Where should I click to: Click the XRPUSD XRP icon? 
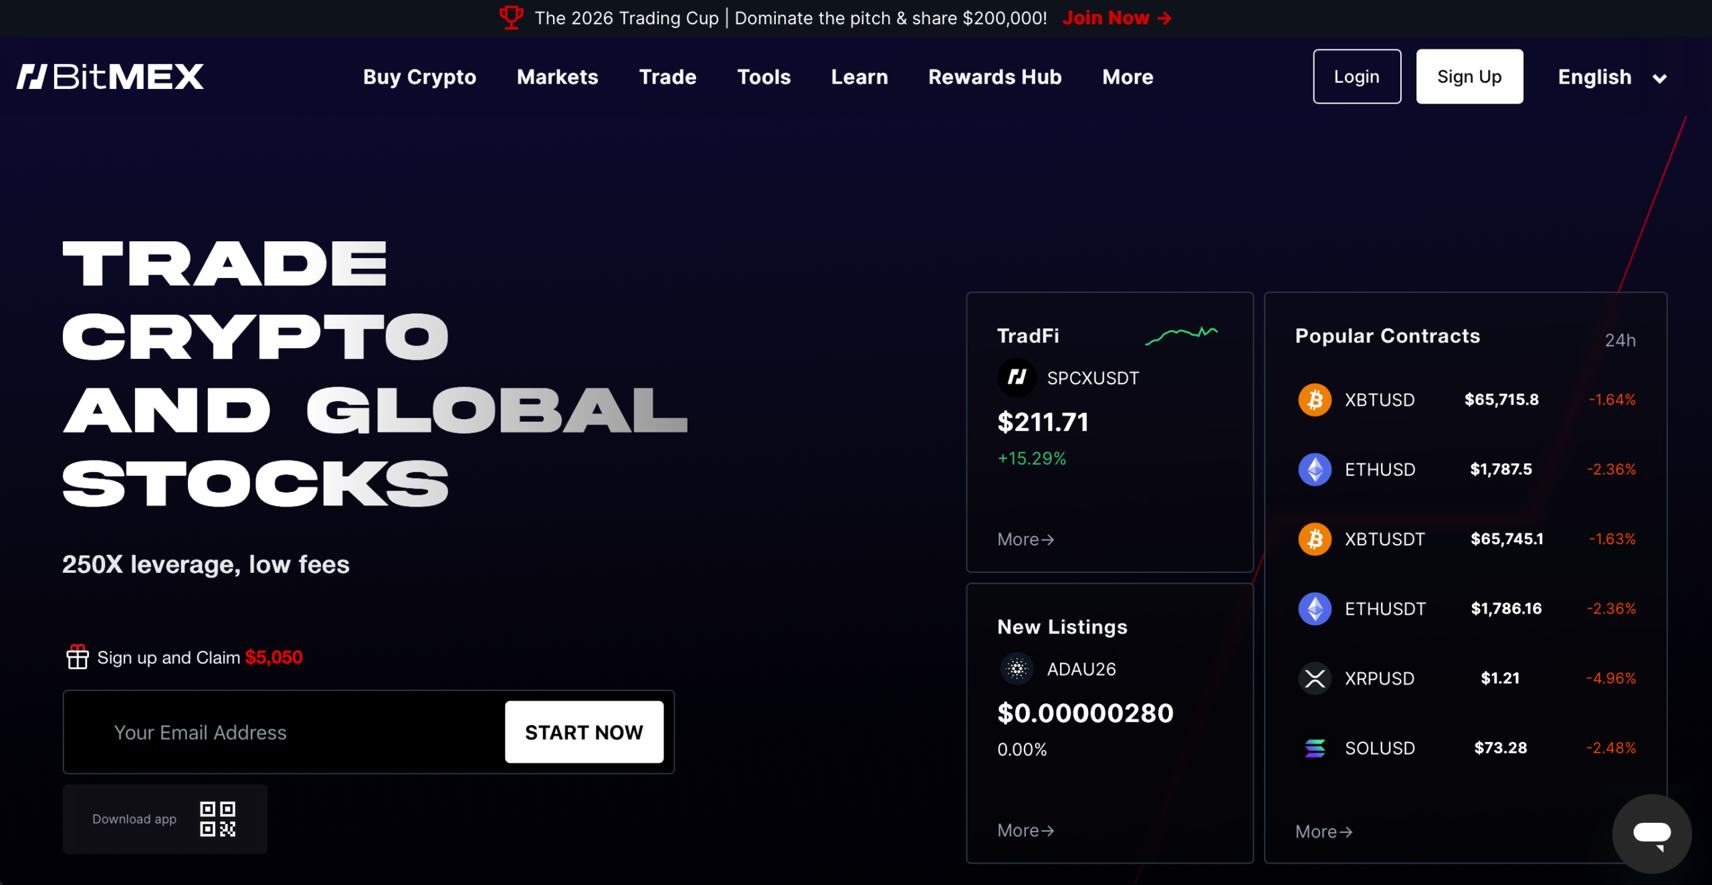coord(1315,678)
